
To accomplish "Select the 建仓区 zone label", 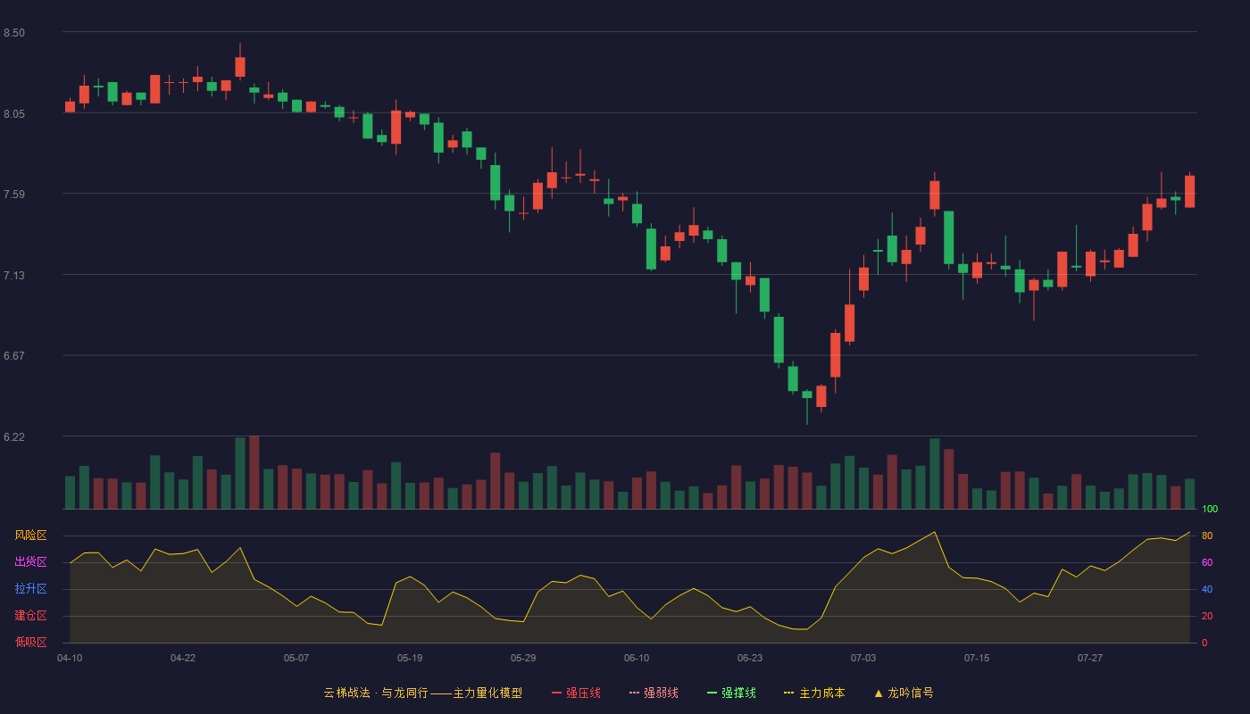I will [30, 616].
